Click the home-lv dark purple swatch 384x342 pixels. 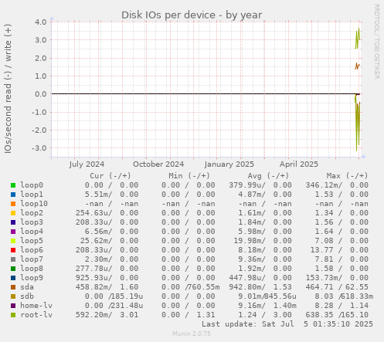tap(13, 306)
